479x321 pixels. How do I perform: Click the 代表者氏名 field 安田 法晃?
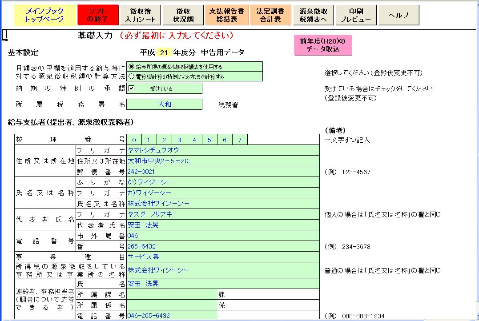pos(222,225)
